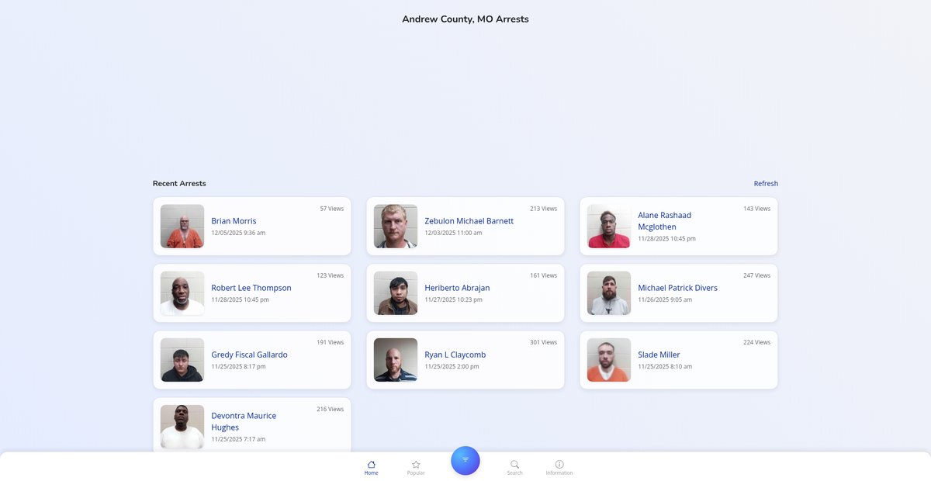This screenshot has height=481, width=931.
Task: Click the '123 Views' count
Action: point(330,275)
